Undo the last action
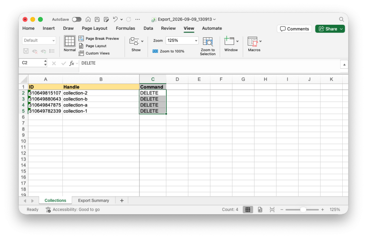 [x=115, y=19]
